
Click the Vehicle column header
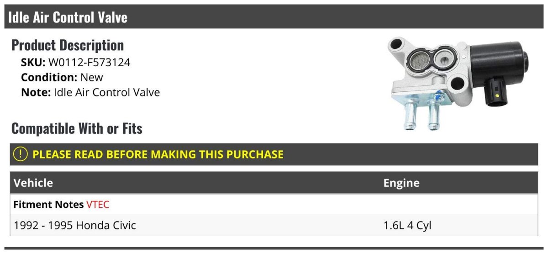tap(33, 183)
